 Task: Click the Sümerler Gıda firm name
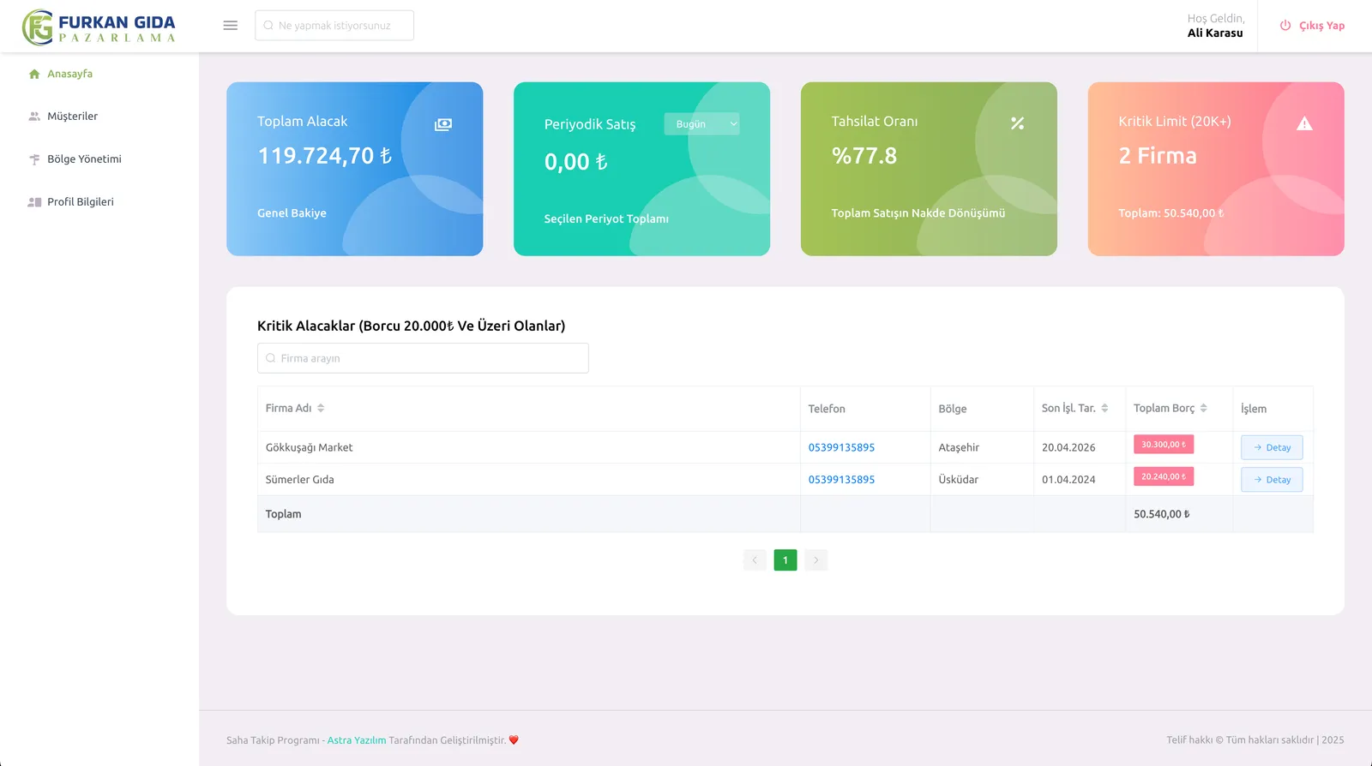[x=299, y=480]
